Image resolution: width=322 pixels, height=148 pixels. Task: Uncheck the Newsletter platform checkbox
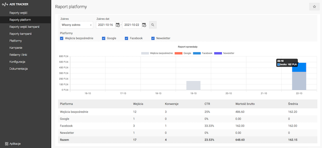pyautogui.click(x=153, y=38)
